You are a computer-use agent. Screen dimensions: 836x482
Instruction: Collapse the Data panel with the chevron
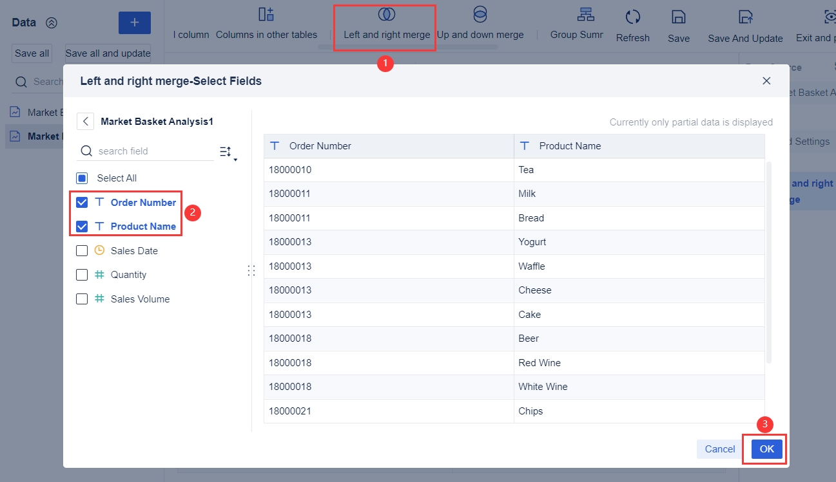click(53, 21)
